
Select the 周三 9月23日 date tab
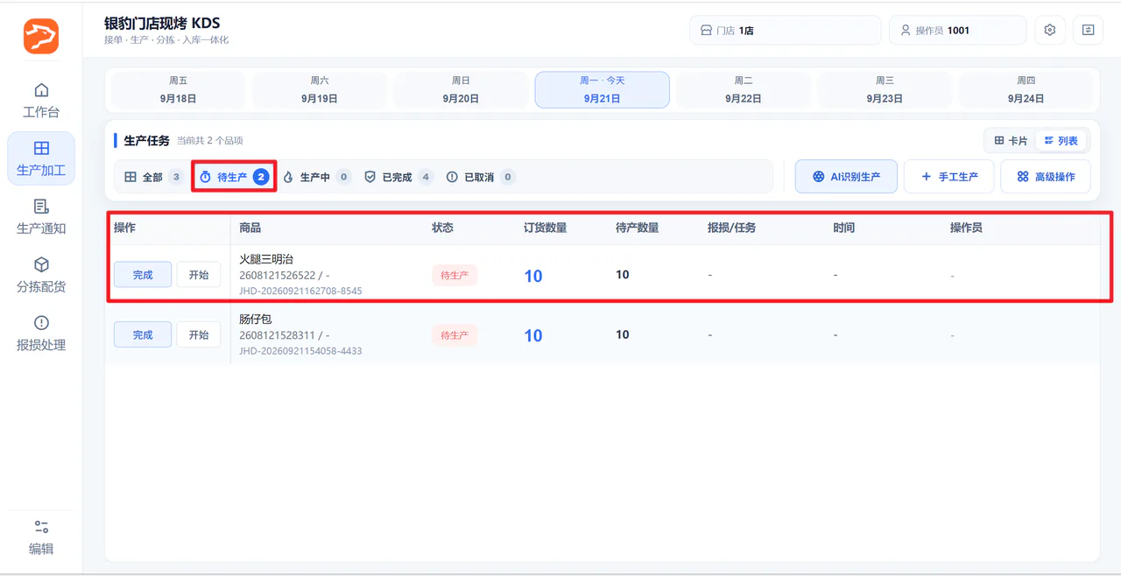point(885,89)
